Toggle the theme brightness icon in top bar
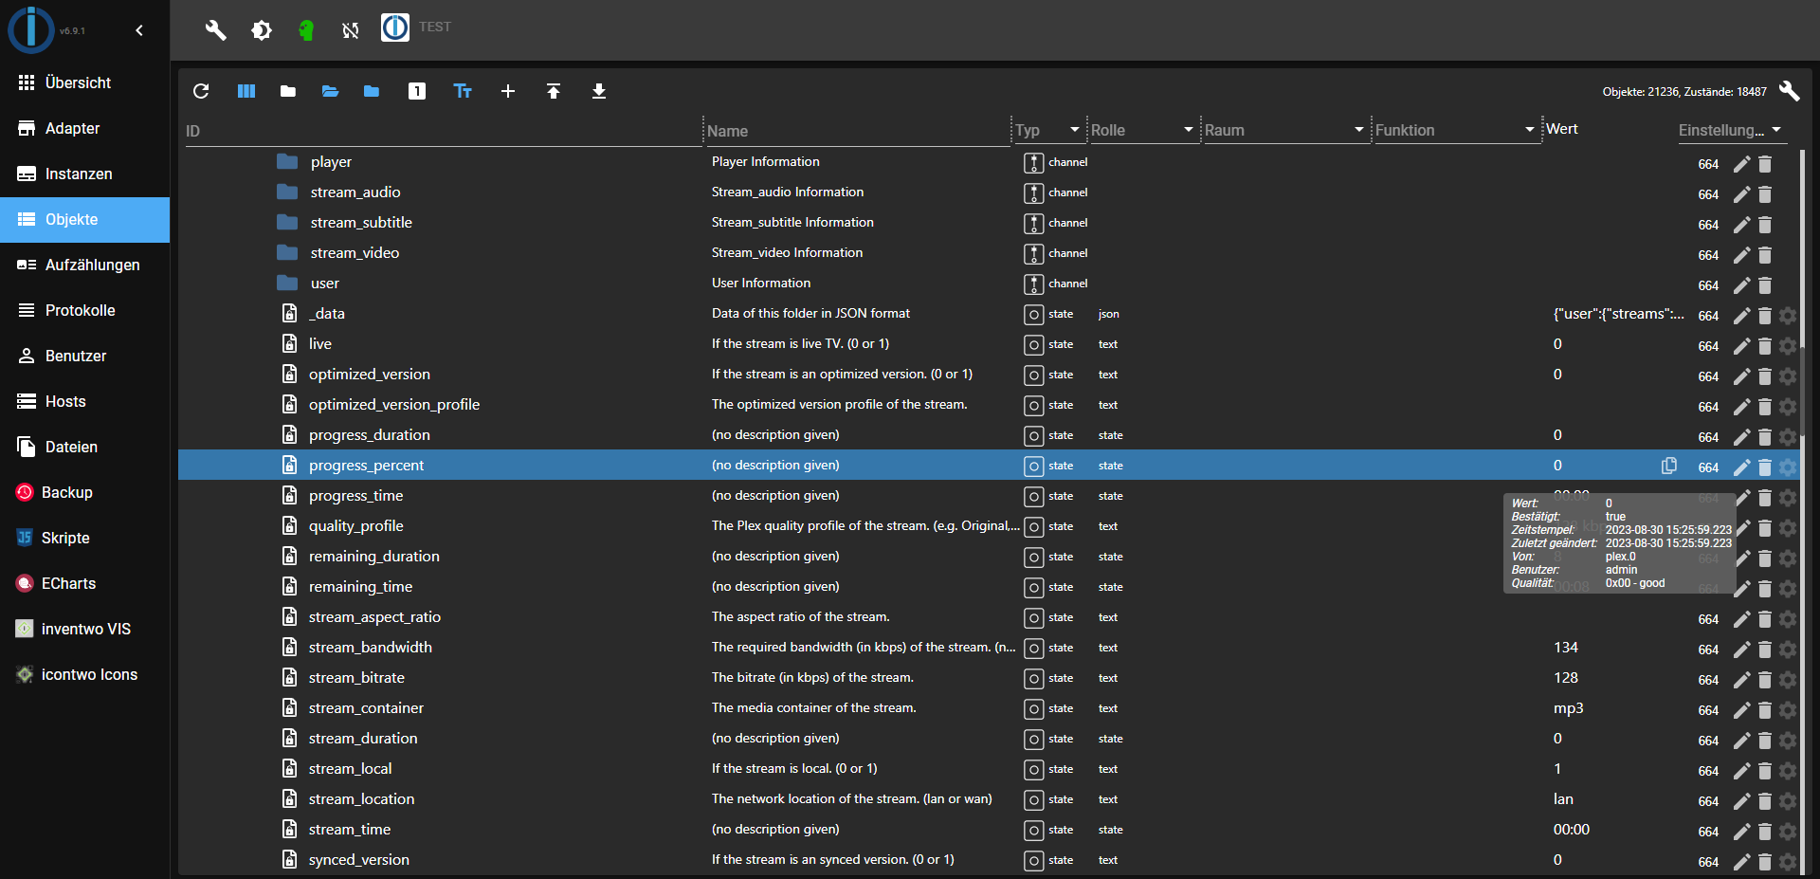Screen dimensions: 1820x879 pos(262,30)
